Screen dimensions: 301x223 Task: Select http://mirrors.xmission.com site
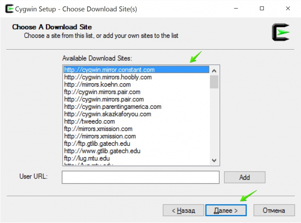click(136, 136)
